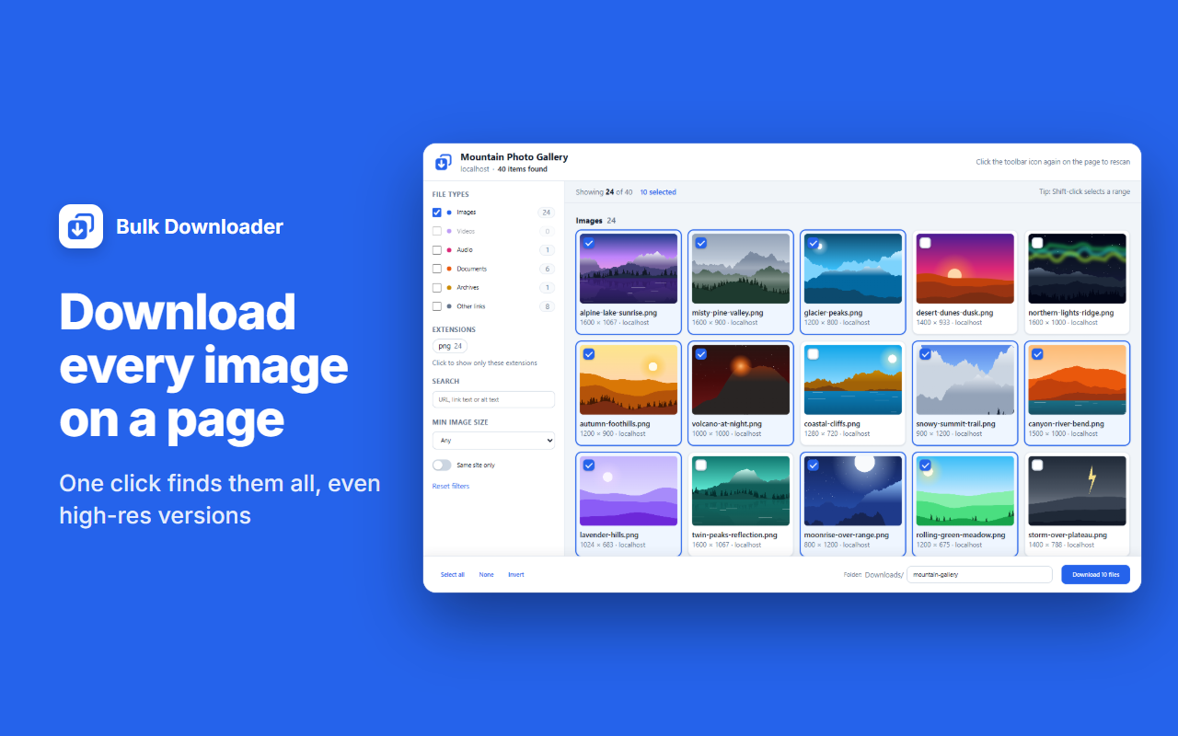Uncheck the alpine-lake-sunrise.png checkbox
The height and width of the screenshot is (736, 1178).
click(589, 243)
